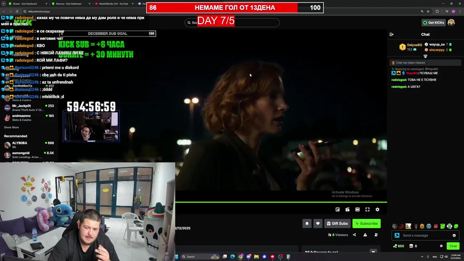Click the moderator hammer badge in the message box

coord(397,236)
